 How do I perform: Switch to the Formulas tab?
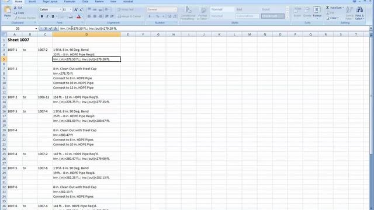click(x=70, y=1)
